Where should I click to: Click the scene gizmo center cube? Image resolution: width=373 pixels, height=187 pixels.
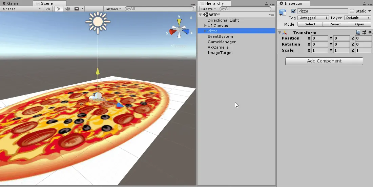pyautogui.click(x=179, y=29)
